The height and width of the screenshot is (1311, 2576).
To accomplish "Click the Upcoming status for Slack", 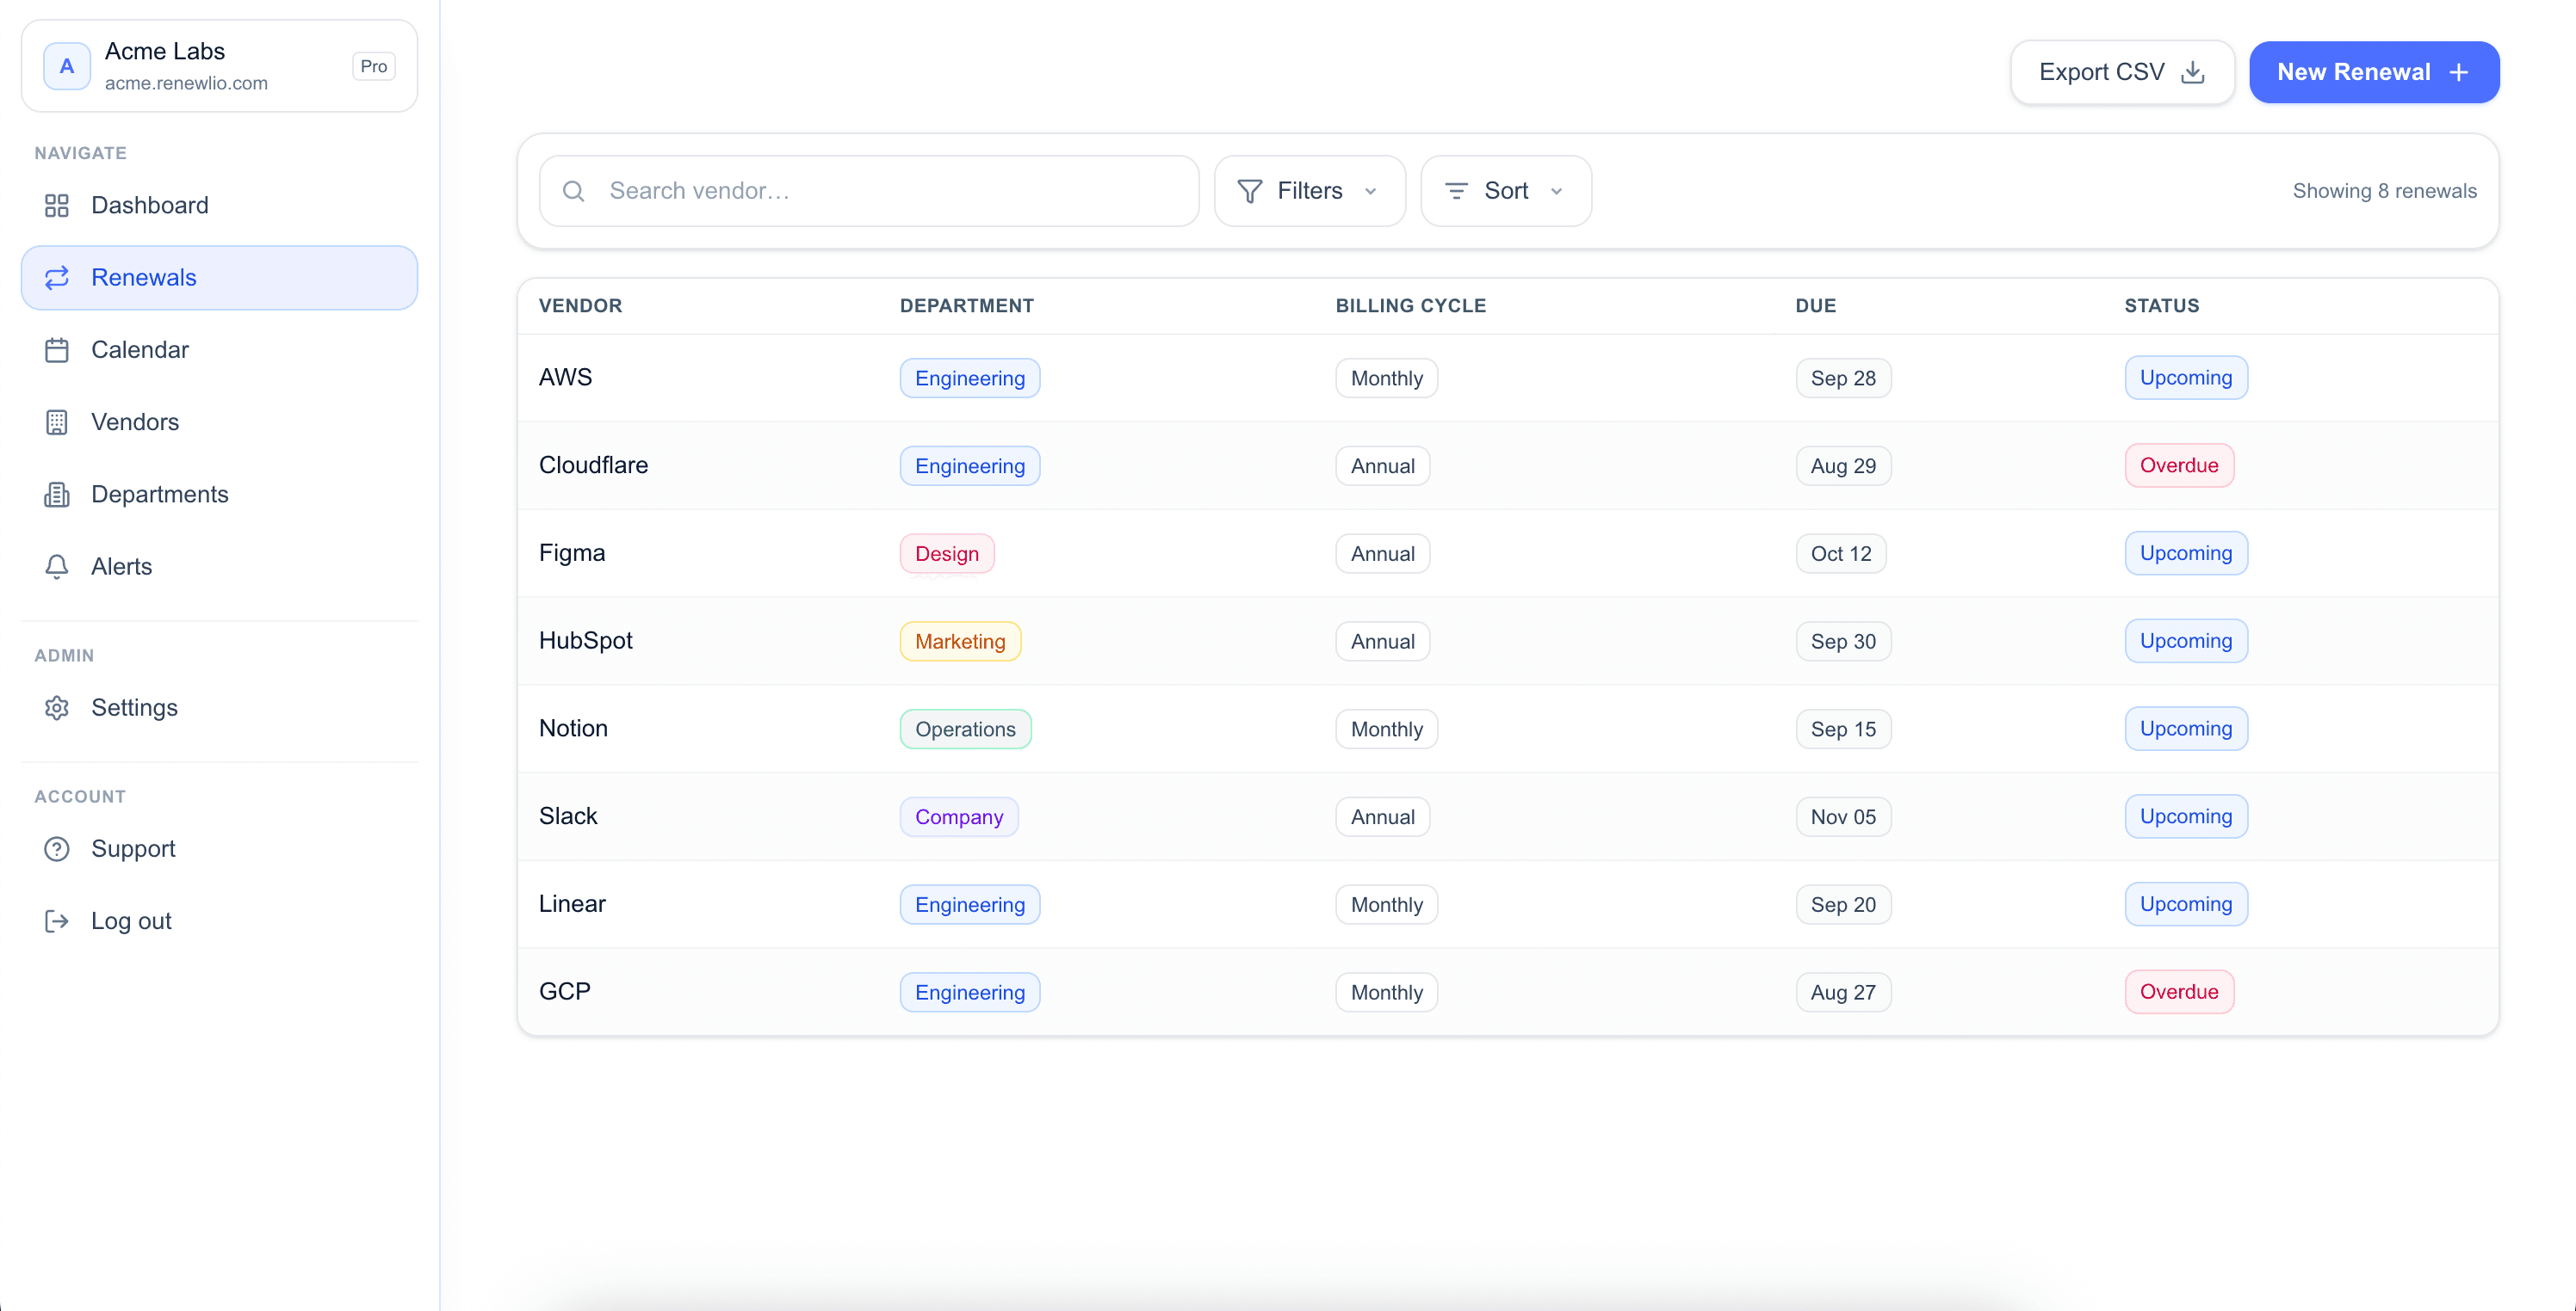I will click(x=2186, y=816).
